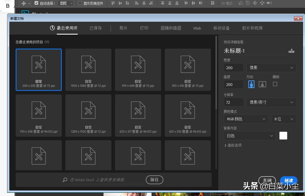Switch to the Web tab
The width and height of the screenshot is (305, 196).
click(x=197, y=28)
